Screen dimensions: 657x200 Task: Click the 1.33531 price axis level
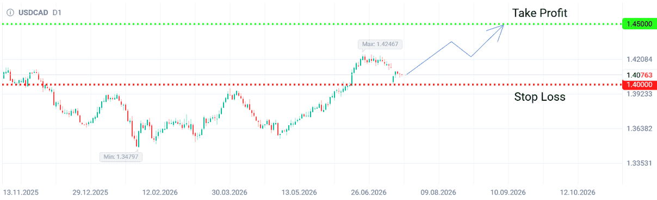[639, 163]
